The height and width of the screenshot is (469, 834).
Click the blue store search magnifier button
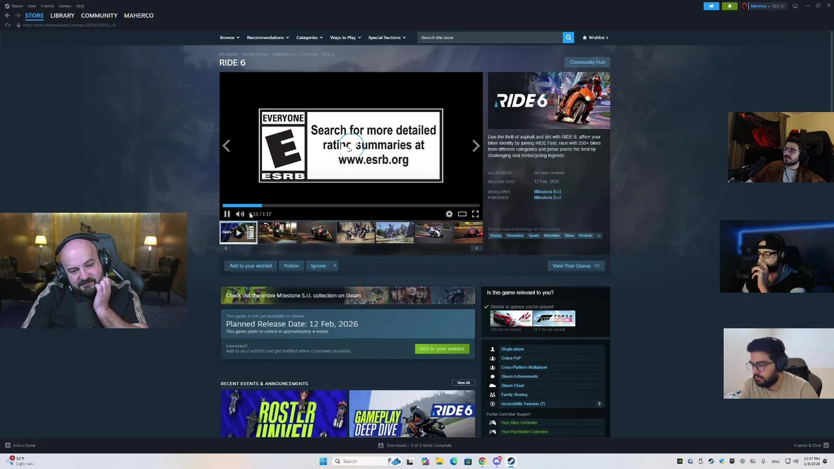tap(568, 38)
